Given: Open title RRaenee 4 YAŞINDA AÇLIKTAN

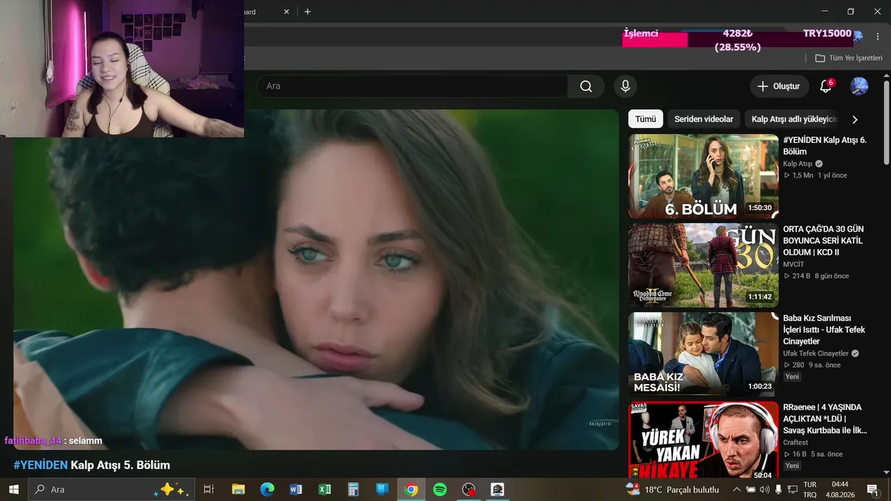Looking at the screenshot, I should click(x=826, y=419).
